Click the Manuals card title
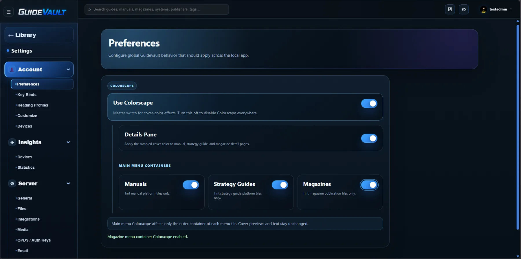The width and height of the screenshot is (521, 259). 135,184
